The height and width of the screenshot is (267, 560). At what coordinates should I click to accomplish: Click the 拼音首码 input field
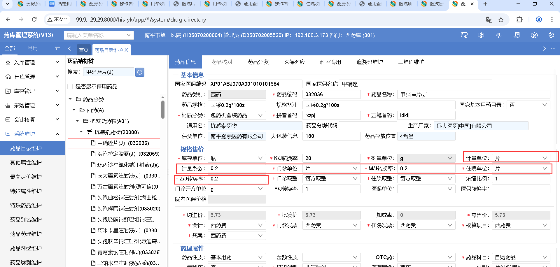(x=332, y=115)
